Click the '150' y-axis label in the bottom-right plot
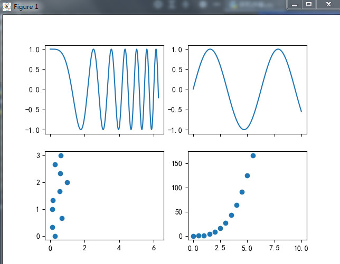 click(178, 164)
